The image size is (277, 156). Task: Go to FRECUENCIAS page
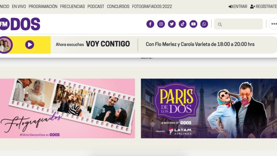[x=72, y=6]
